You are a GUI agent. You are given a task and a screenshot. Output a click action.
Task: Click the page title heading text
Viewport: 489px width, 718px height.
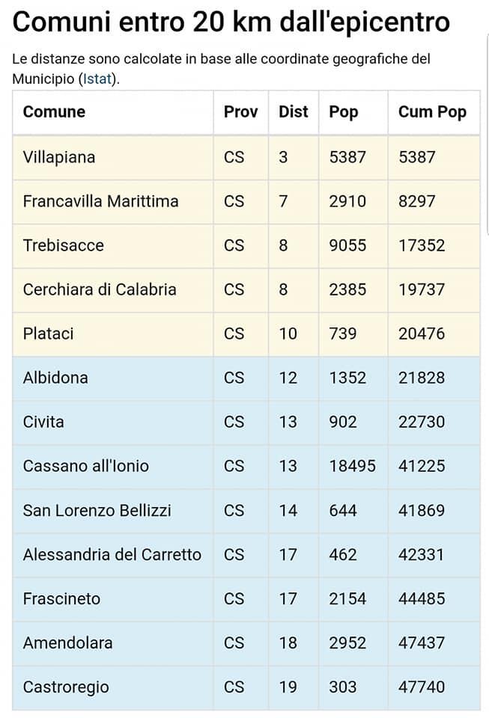pos(231,22)
